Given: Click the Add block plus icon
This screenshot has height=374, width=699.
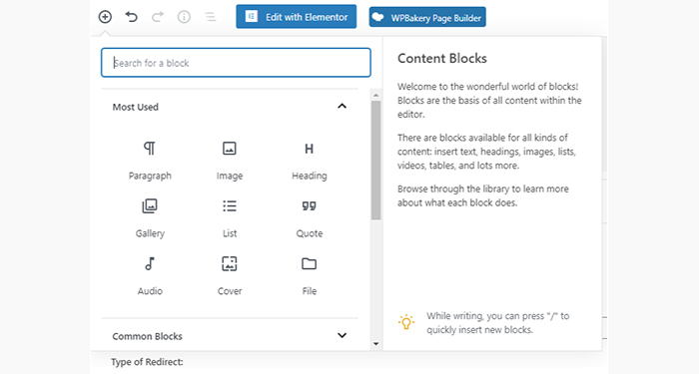Looking at the screenshot, I should pyautogui.click(x=105, y=17).
